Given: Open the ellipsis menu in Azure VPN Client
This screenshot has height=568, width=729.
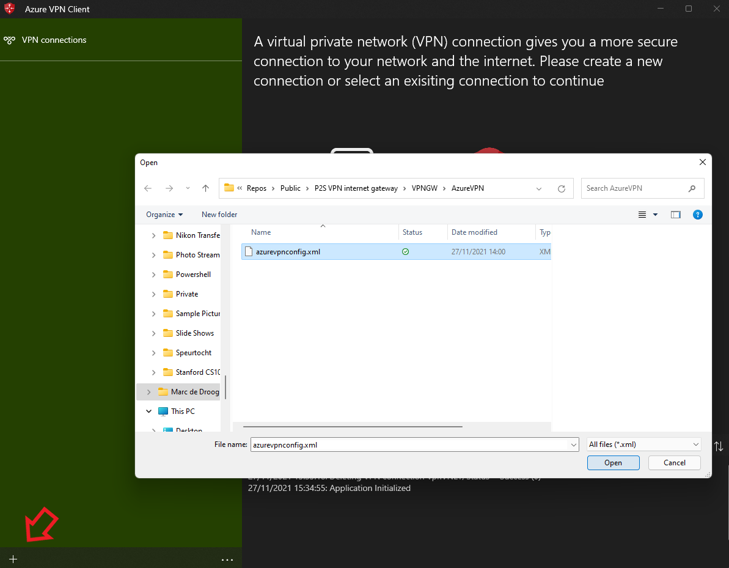Looking at the screenshot, I should pos(227,559).
